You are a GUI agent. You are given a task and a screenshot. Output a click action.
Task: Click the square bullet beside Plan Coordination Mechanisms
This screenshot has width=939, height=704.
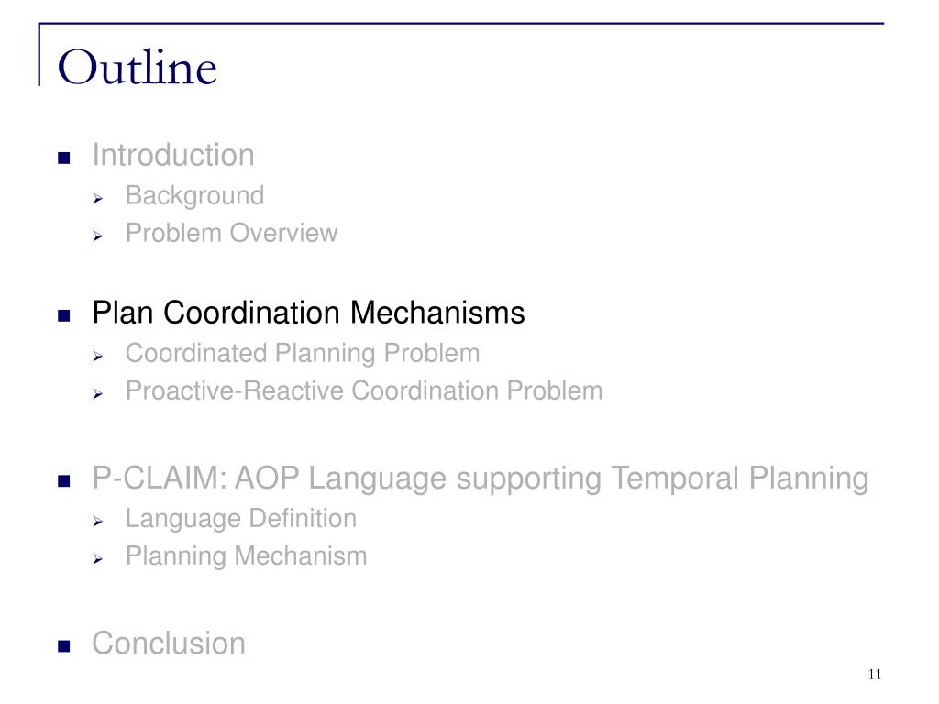point(63,315)
